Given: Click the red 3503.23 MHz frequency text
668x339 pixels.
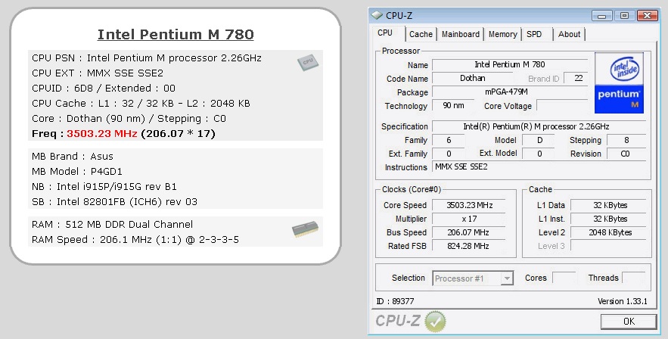Looking at the screenshot, I should click(102, 134).
